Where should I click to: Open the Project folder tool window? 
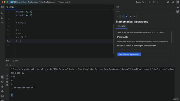click(2, 7)
